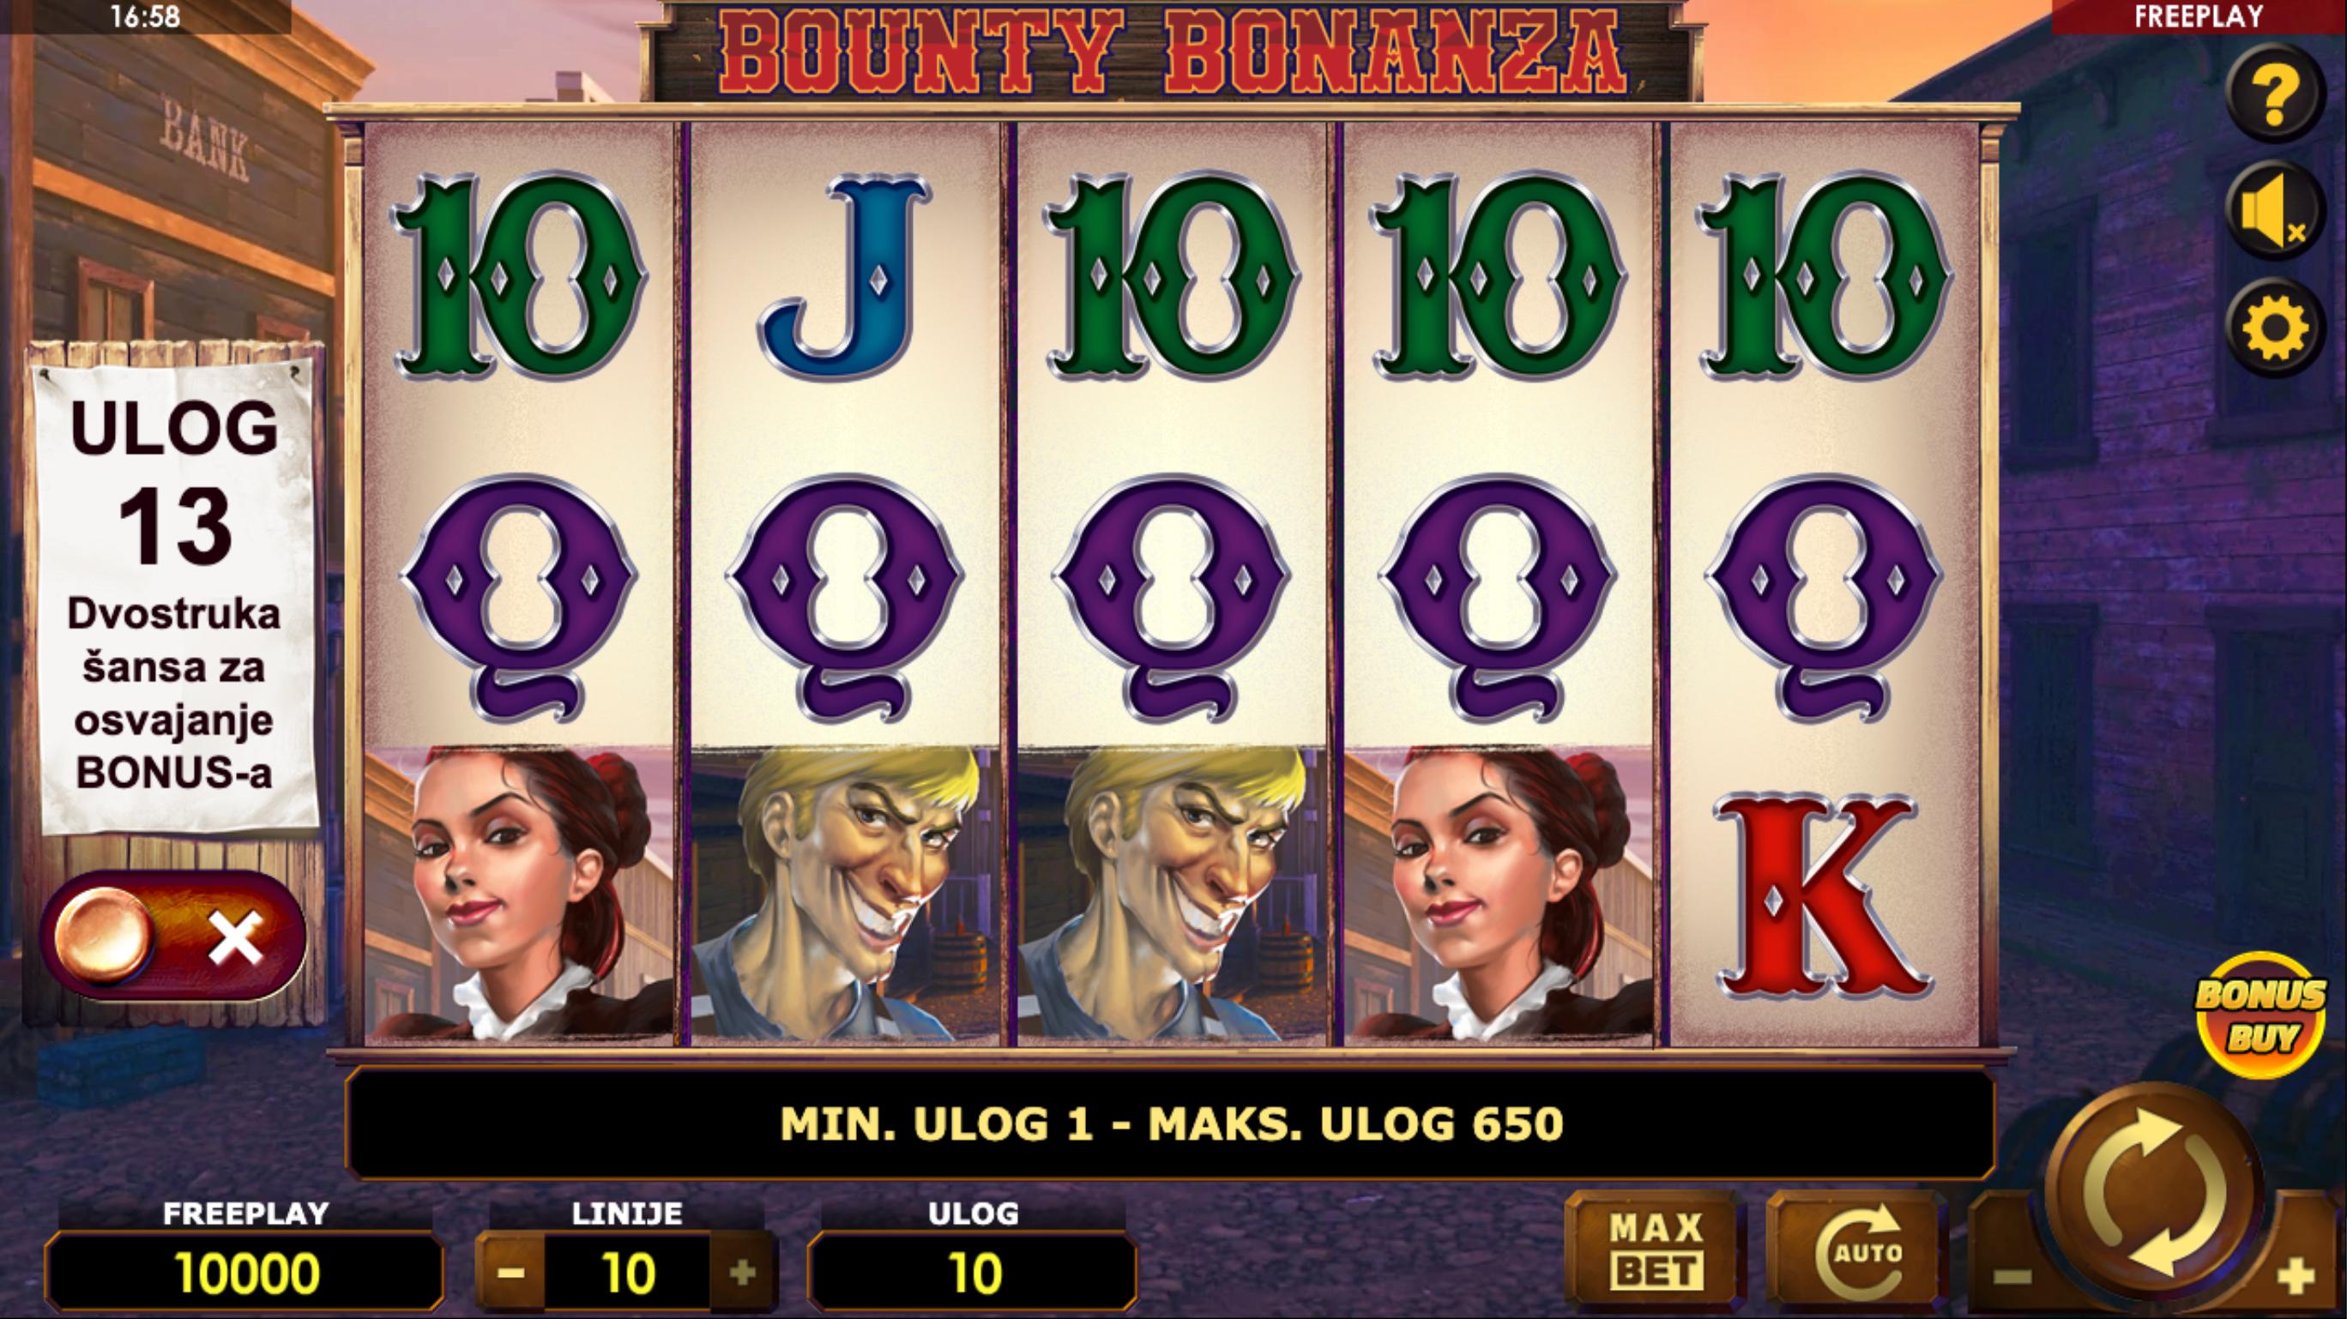This screenshot has width=2347, height=1319.
Task: Decrease Linije count with minus
Action: pyautogui.click(x=511, y=1272)
